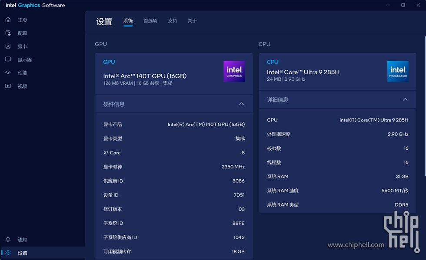The width and height of the screenshot is (426, 260).
Task: Open 显卡 page label in sidebar
Action: coord(23,46)
